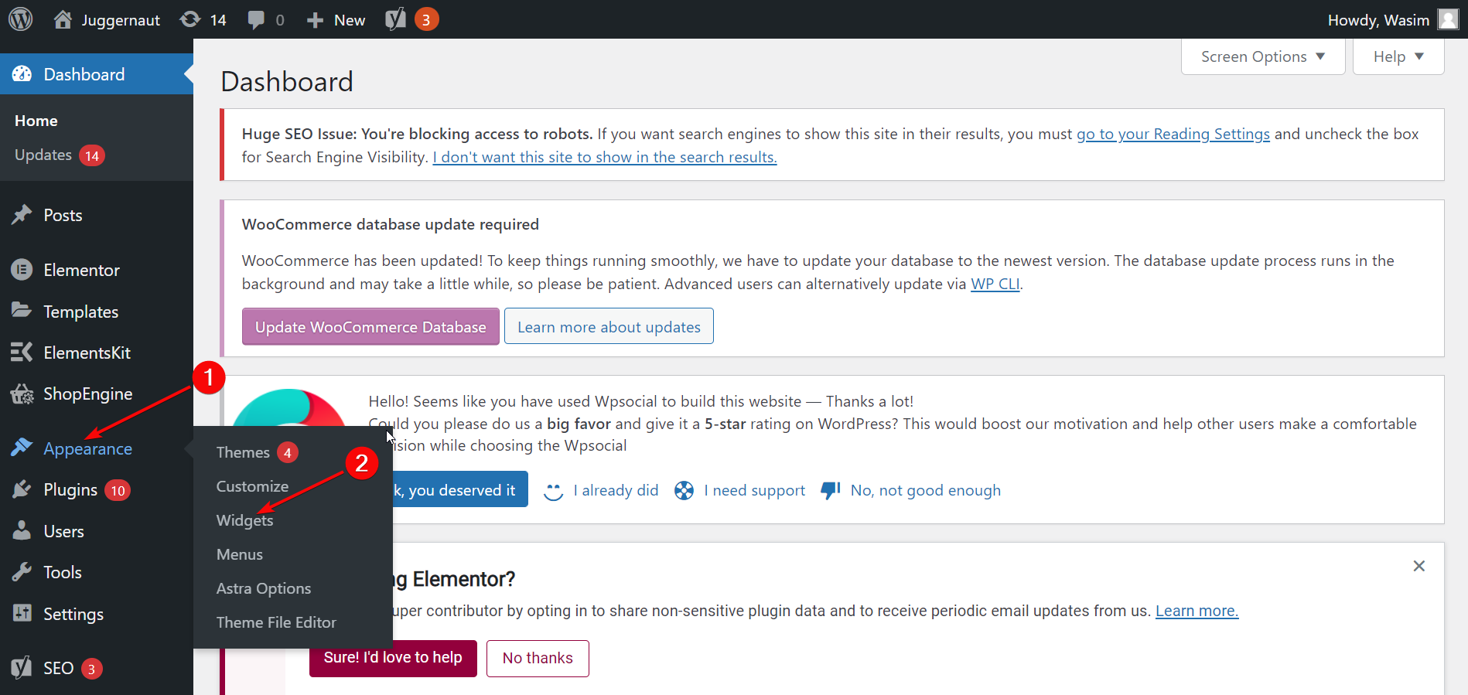Open Customize in Appearance submenu

pos(252,486)
